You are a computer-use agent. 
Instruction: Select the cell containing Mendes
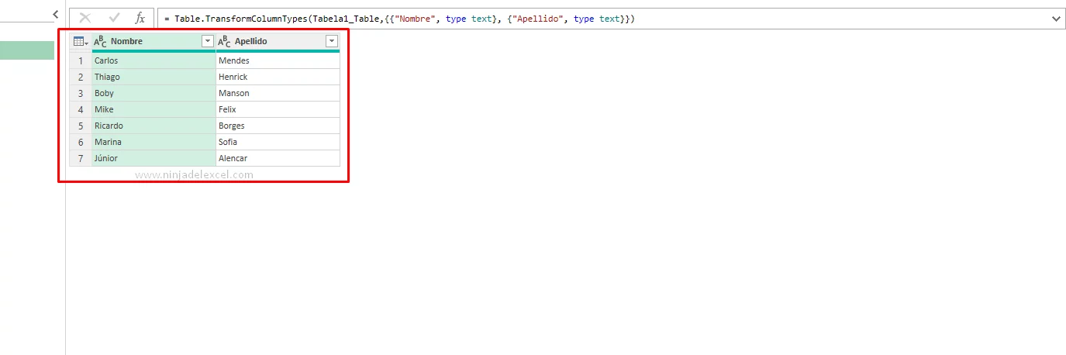pos(278,60)
